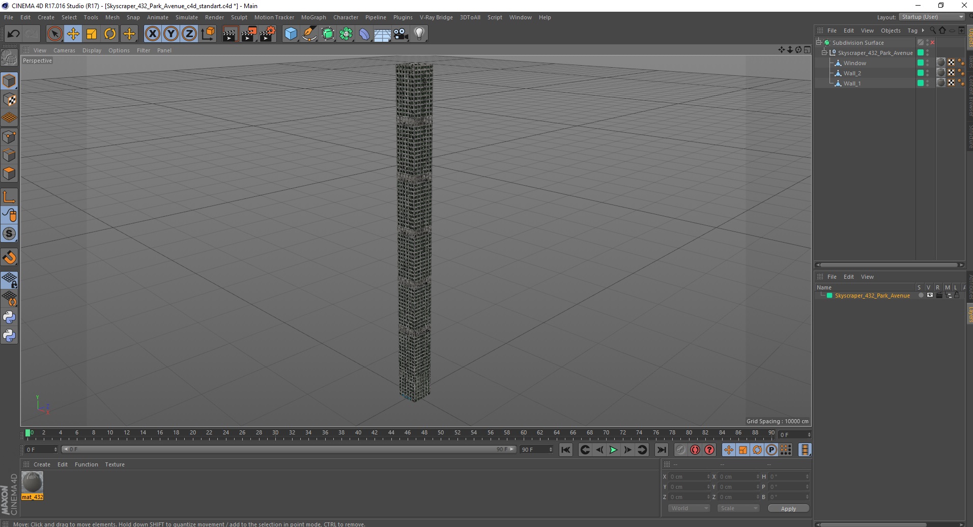Open the Layout Startup dropdown
The width and height of the screenshot is (973, 527).
[x=932, y=17]
